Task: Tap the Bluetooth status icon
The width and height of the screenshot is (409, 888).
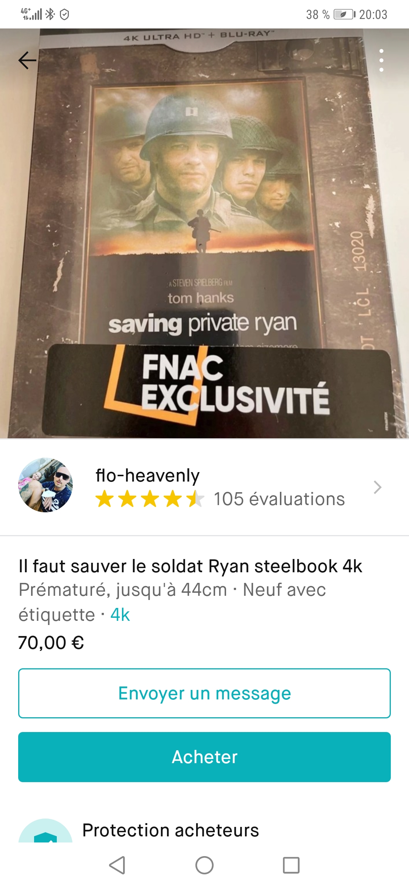Action: [50, 14]
